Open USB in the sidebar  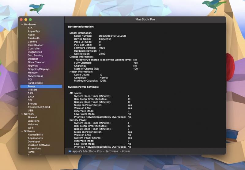tap(30, 110)
